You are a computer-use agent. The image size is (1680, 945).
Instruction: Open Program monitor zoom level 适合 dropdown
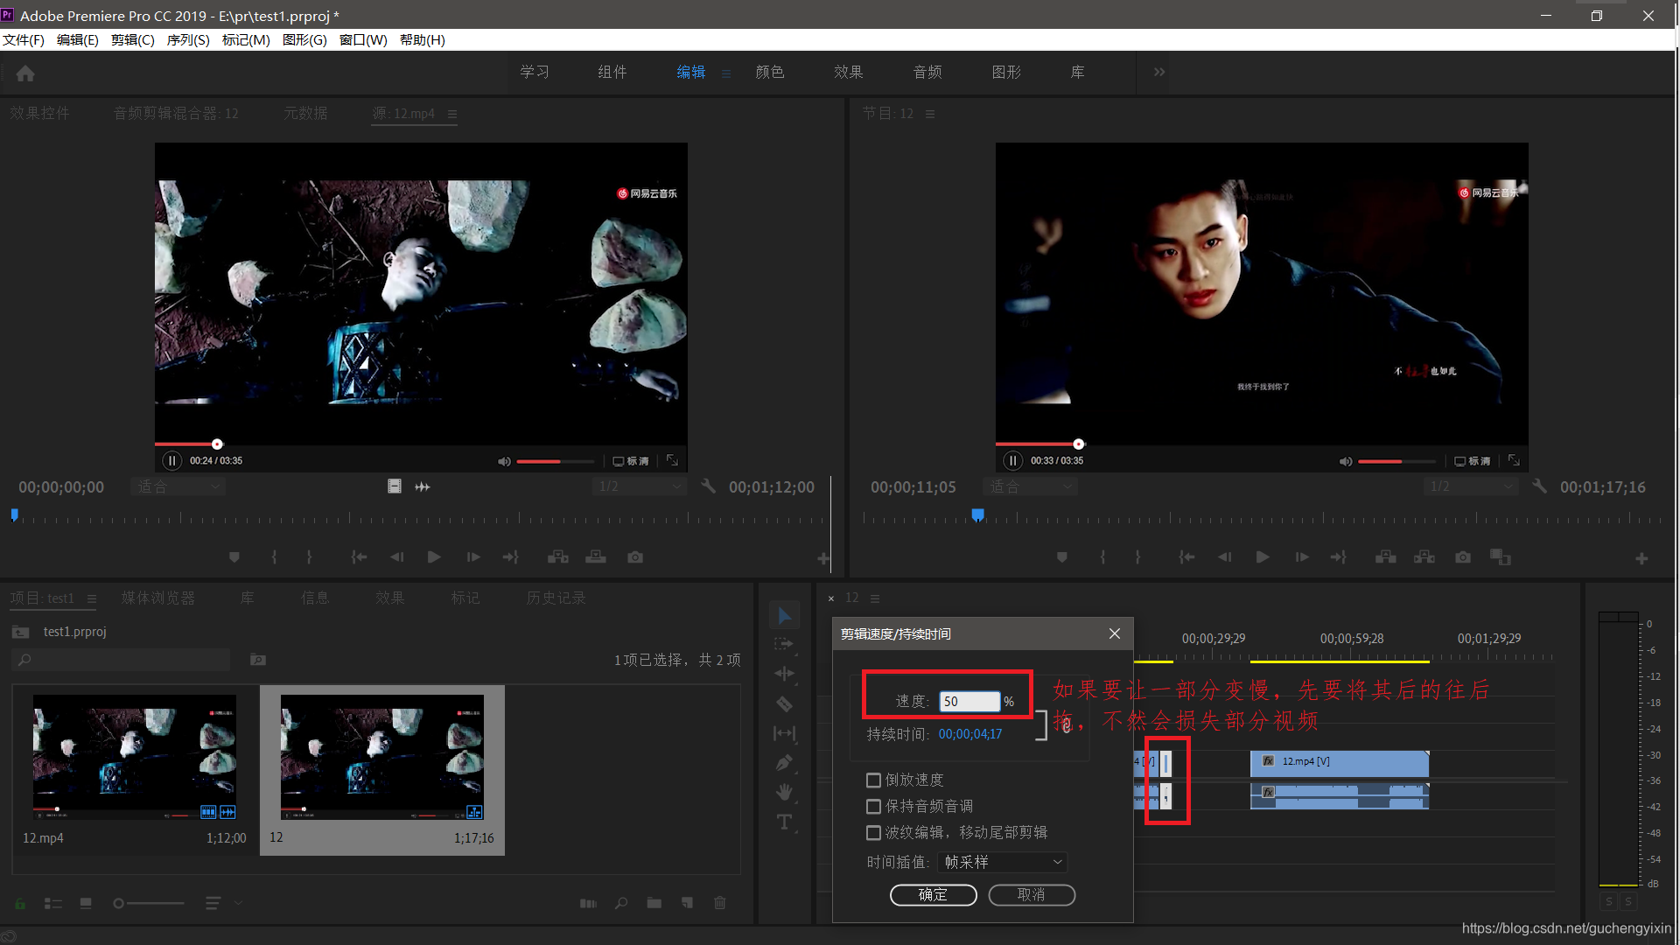pyautogui.click(x=1031, y=486)
